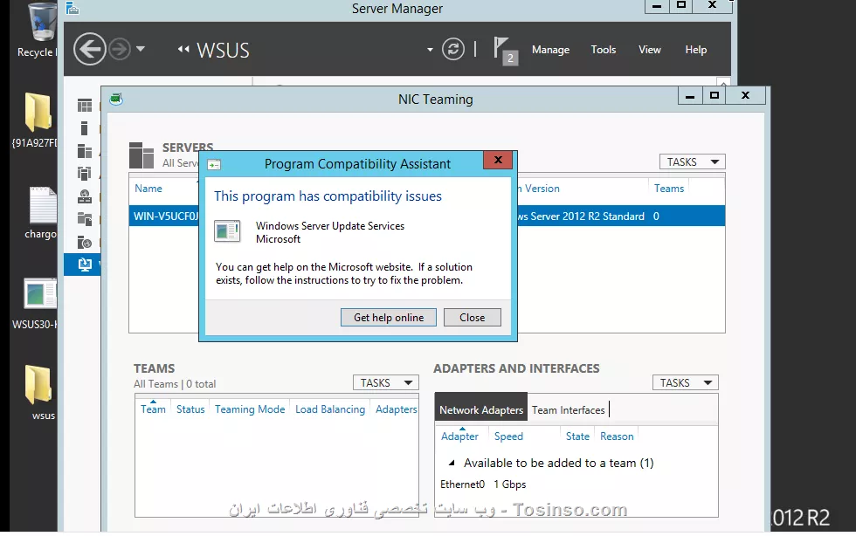
Task: Click the Program Compatibility Assistant title icon
Action: tap(213, 164)
